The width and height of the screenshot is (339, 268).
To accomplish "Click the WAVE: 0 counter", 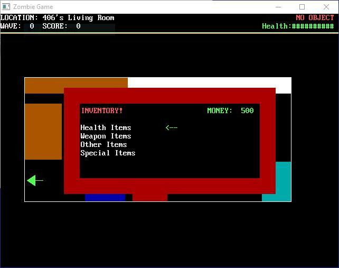I will coord(17,26).
